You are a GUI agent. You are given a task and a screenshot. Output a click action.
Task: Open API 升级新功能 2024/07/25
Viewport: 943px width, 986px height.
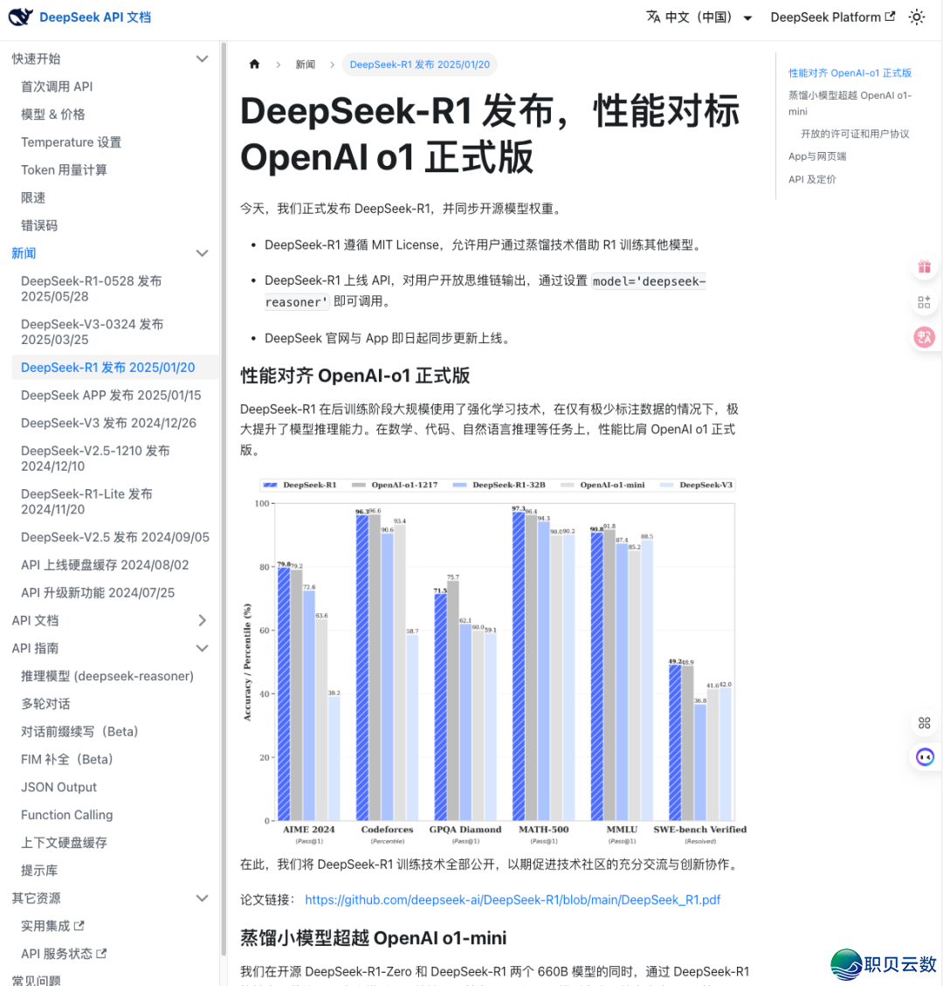click(x=98, y=592)
